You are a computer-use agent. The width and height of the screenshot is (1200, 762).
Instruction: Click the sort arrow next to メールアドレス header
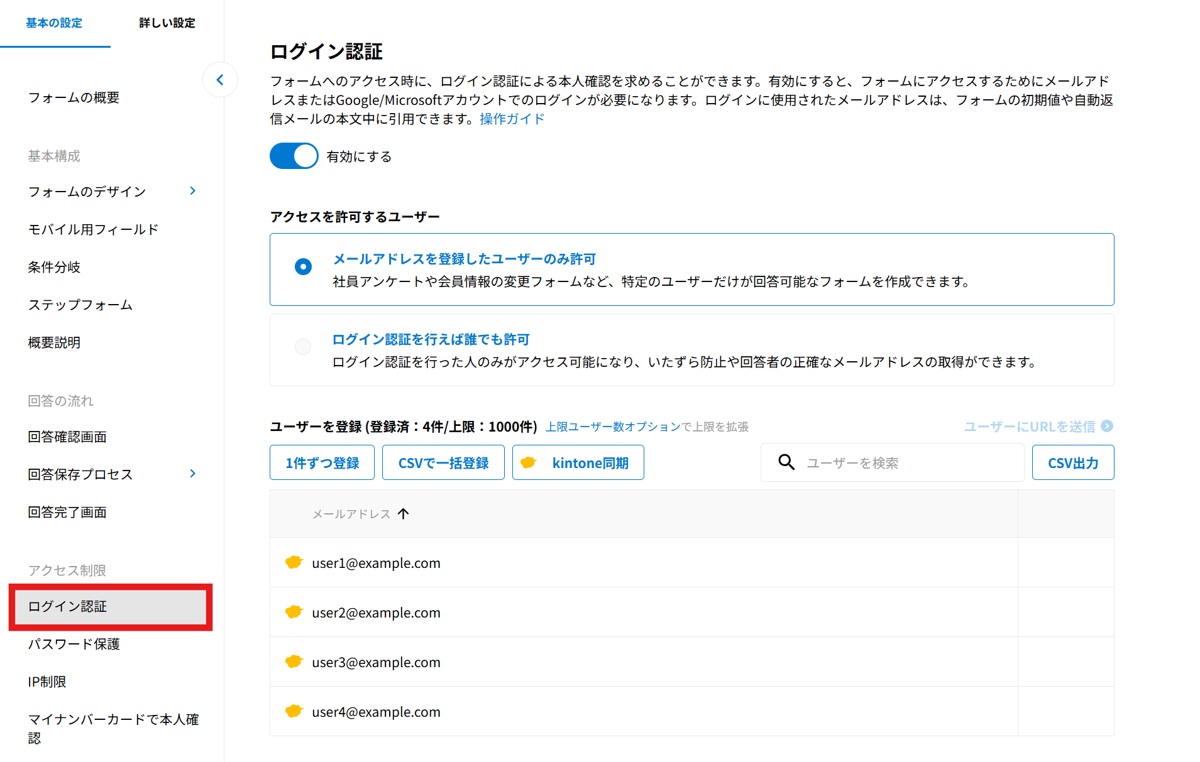pos(404,514)
